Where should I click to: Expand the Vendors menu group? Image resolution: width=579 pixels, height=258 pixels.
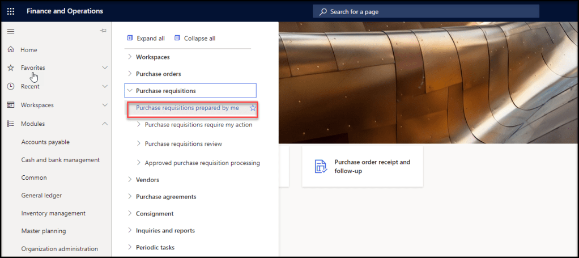[130, 180]
